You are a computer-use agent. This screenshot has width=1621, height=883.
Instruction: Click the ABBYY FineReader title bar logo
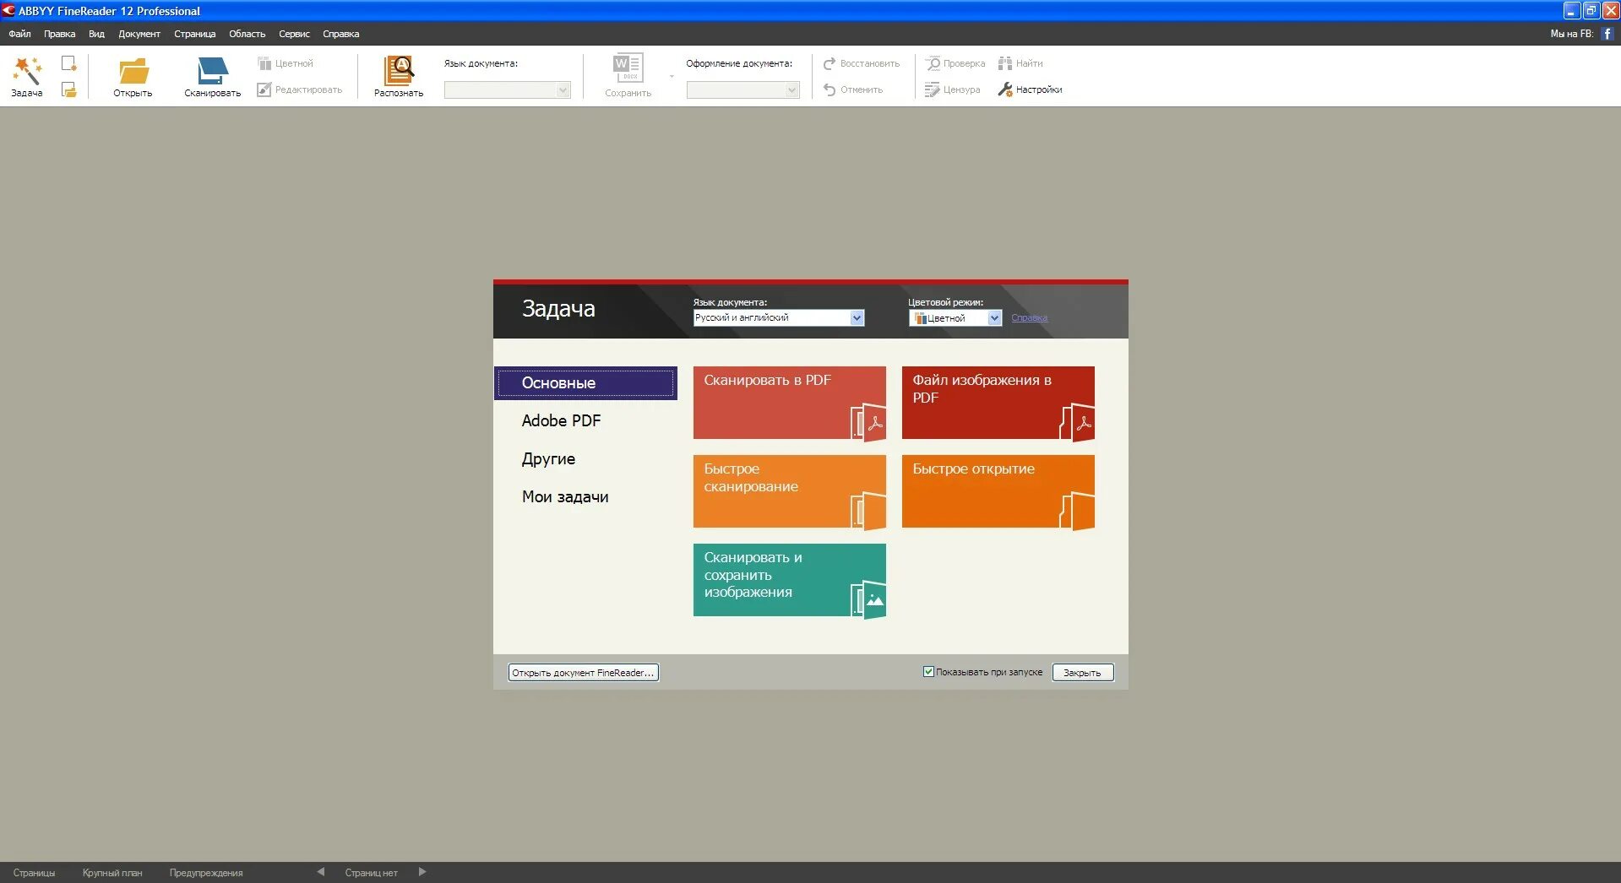8,11
